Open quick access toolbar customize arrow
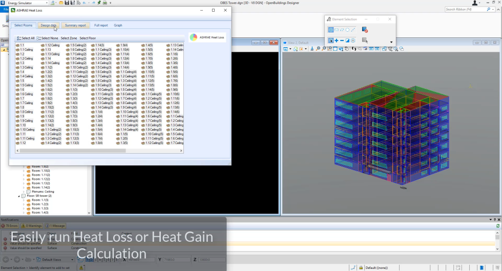Screen dimensions: 502x271 [x=111, y=3]
